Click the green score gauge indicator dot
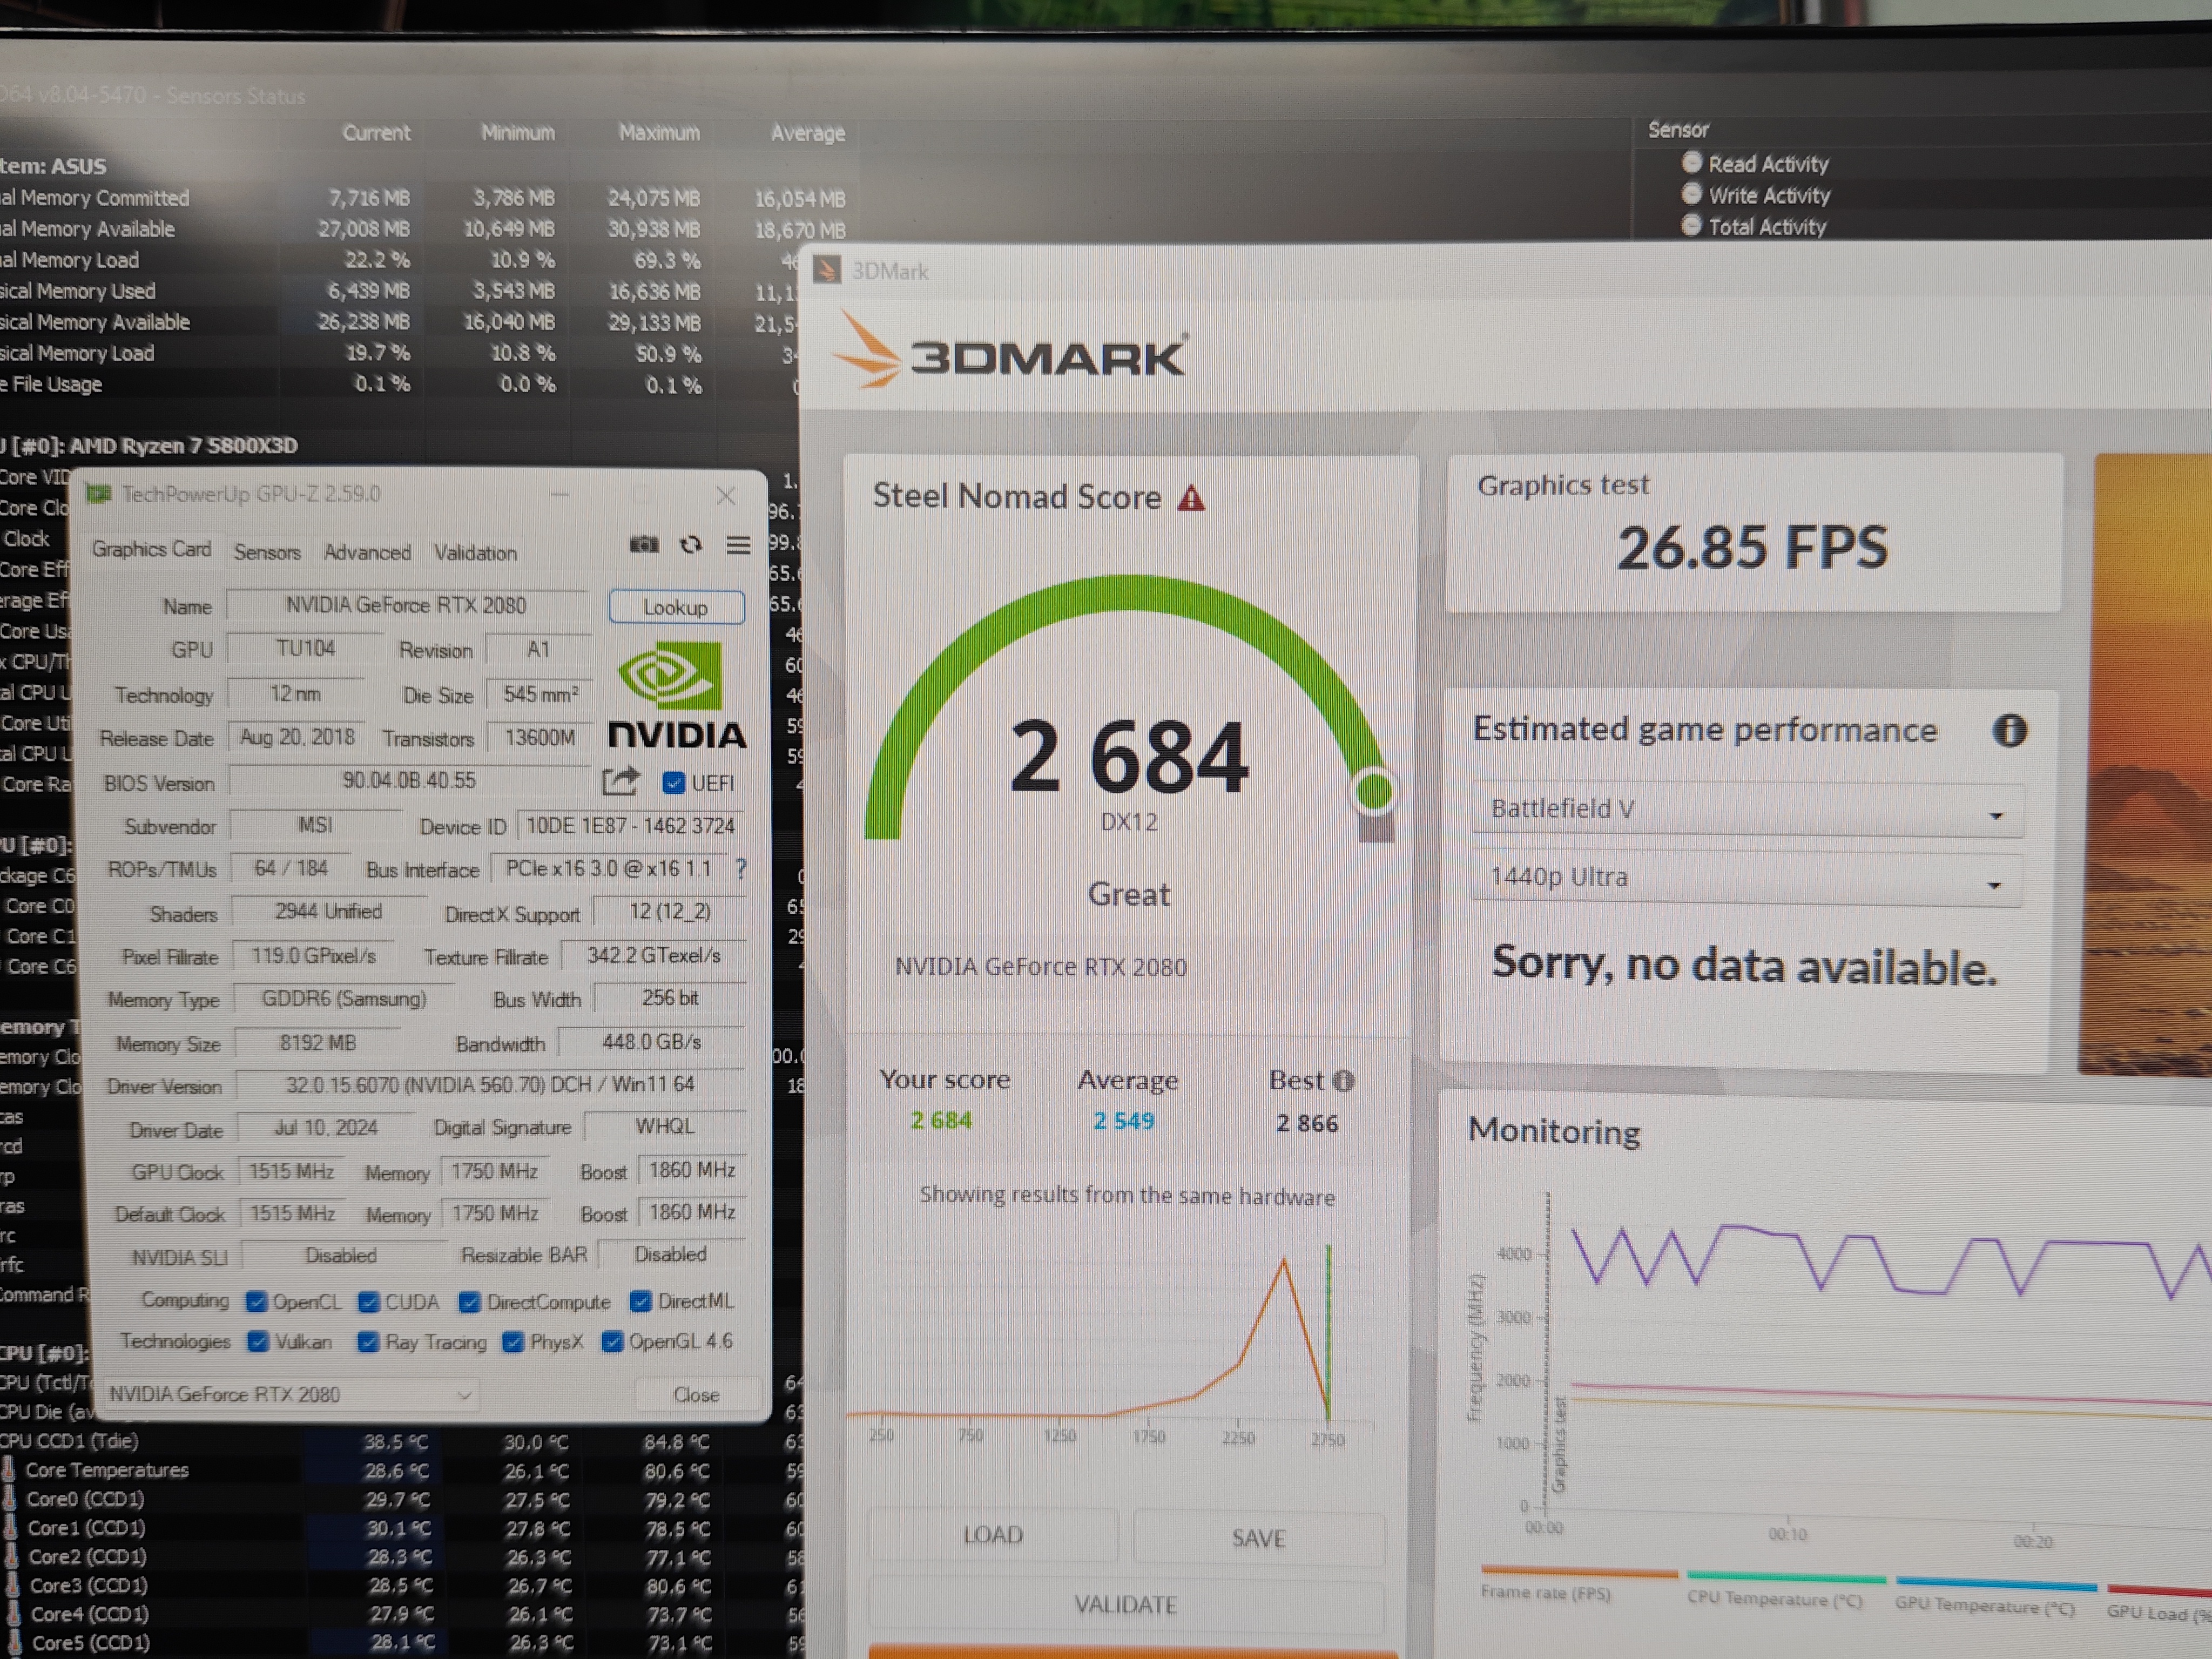 [x=1374, y=791]
